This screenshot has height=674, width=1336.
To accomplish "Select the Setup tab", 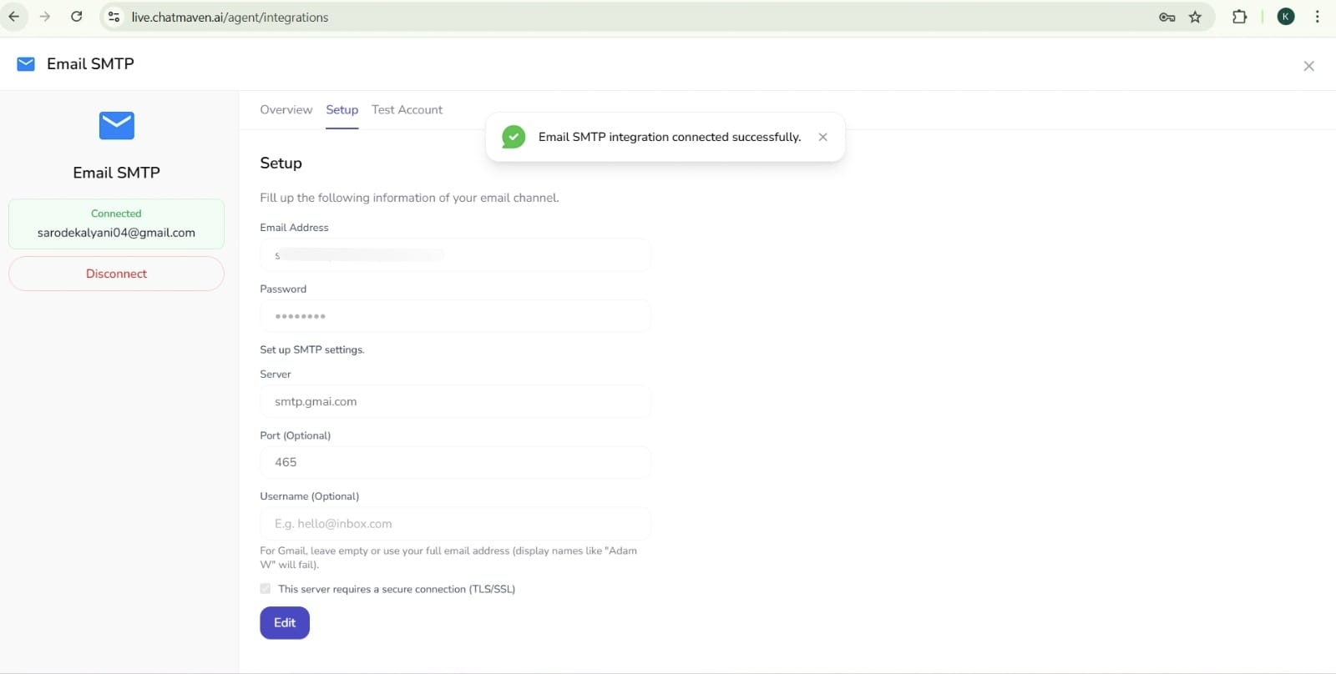I will pyautogui.click(x=342, y=110).
